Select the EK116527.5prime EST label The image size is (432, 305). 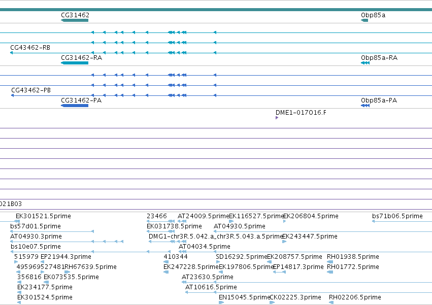(x=256, y=216)
